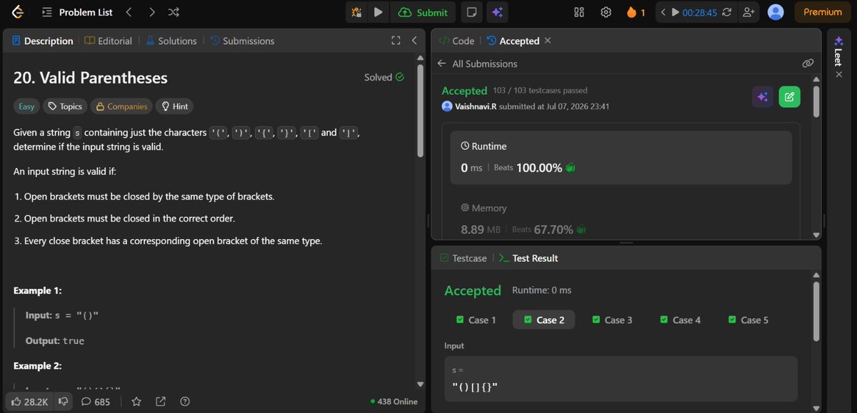Collapse the timer with the left chevron
The width and height of the screenshot is (857, 413).
663,12
